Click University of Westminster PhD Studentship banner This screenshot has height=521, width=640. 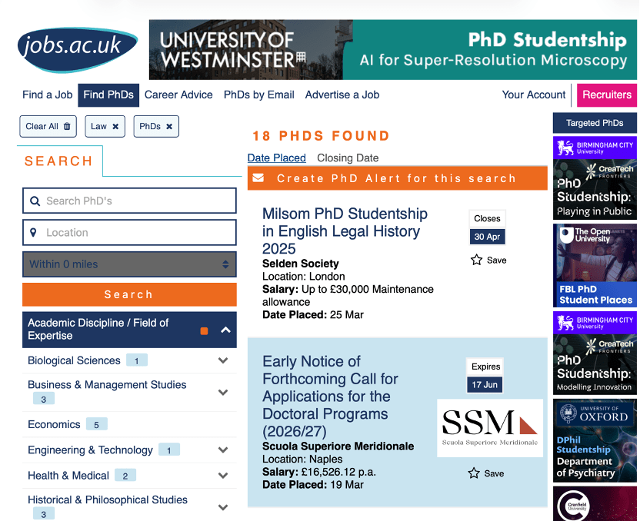point(392,50)
